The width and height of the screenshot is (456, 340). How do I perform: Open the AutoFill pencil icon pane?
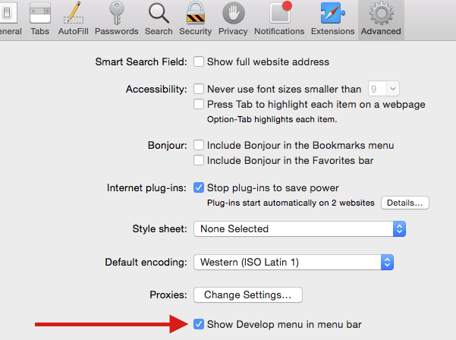pos(74,18)
